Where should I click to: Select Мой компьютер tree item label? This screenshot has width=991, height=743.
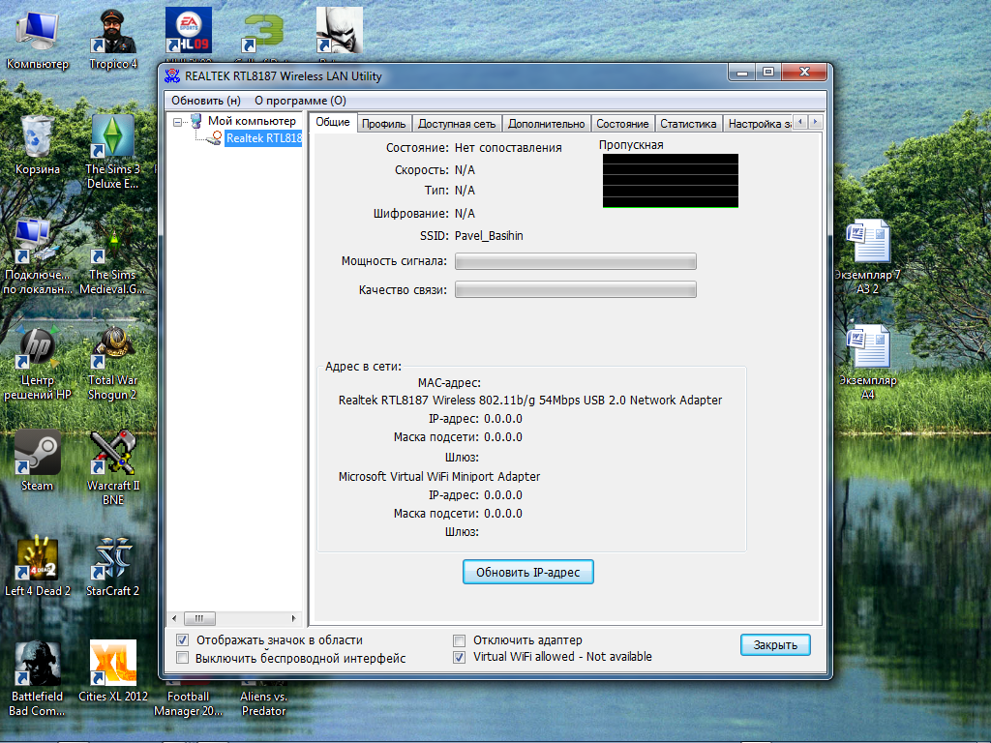pos(252,121)
